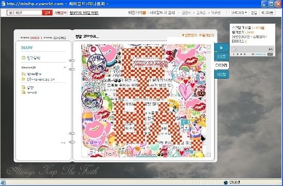The height and width of the screenshot is (186, 283).
Task: Click the Internet Explorer page icon in the title bar
Action: point(3,4)
